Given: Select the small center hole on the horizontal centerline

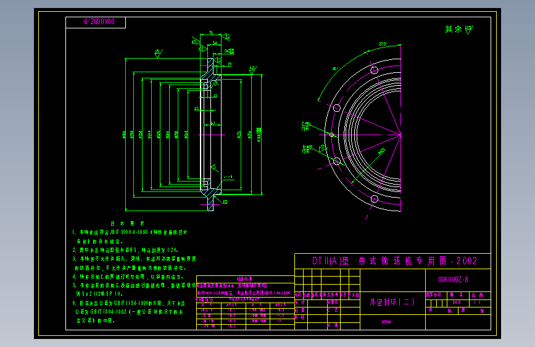Looking at the screenshot, I should (331, 135).
